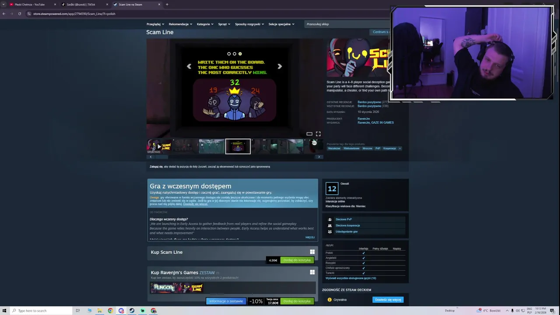This screenshot has width=560, height=315.
Task: Reload the Steam store page
Action: pyautogui.click(x=20, y=14)
